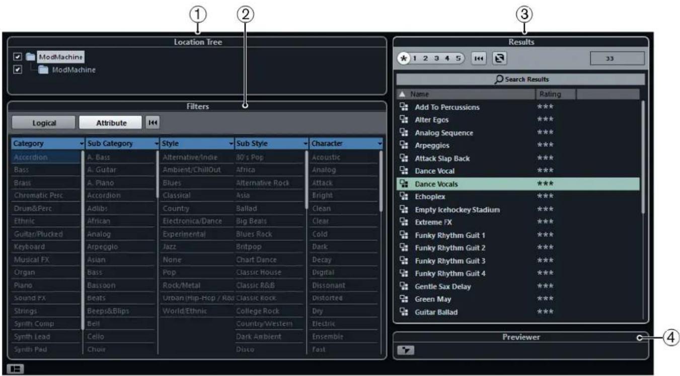Viewport: 680px width, 376px height.
Task: Set rating filter to 2
Action: [426, 58]
